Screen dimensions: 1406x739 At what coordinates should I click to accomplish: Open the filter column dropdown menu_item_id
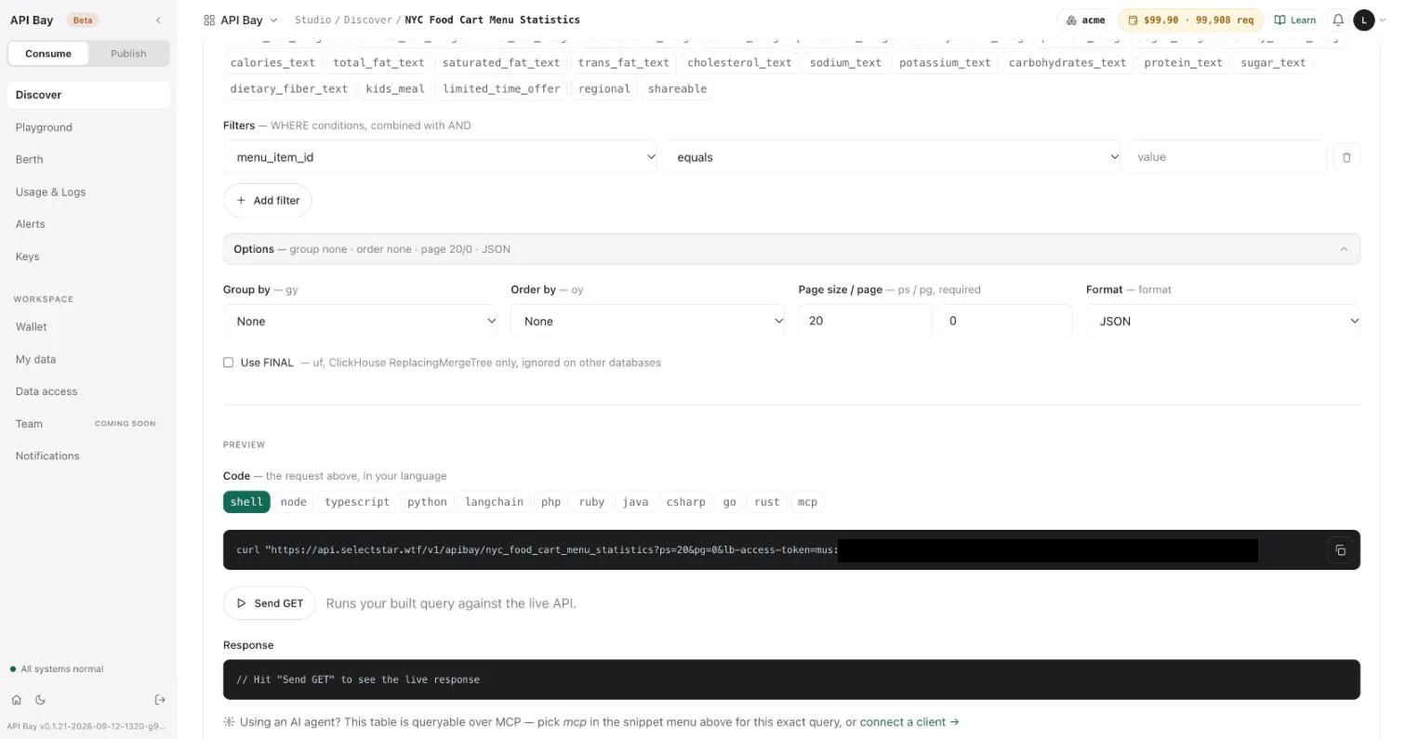pos(440,157)
